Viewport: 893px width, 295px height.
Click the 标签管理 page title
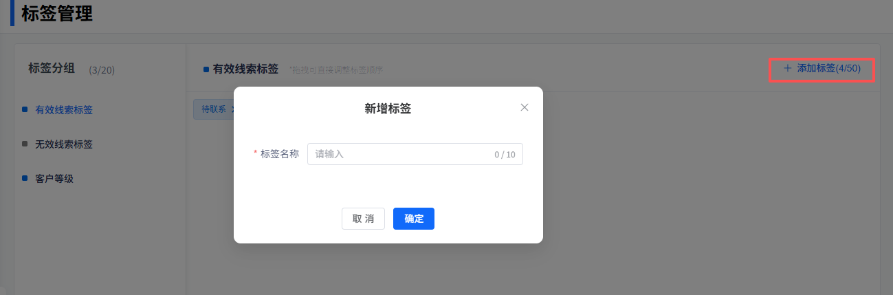click(57, 14)
